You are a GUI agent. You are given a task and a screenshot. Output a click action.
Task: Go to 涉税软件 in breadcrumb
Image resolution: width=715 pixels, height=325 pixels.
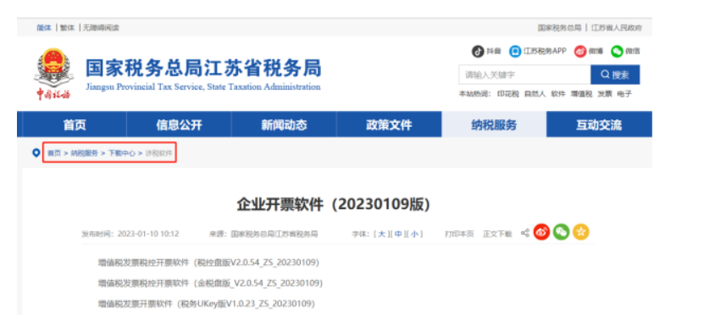(159, 153)
